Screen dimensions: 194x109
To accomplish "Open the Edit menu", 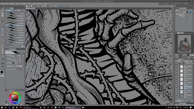I will pyautogui.click(x=6, y=4).
